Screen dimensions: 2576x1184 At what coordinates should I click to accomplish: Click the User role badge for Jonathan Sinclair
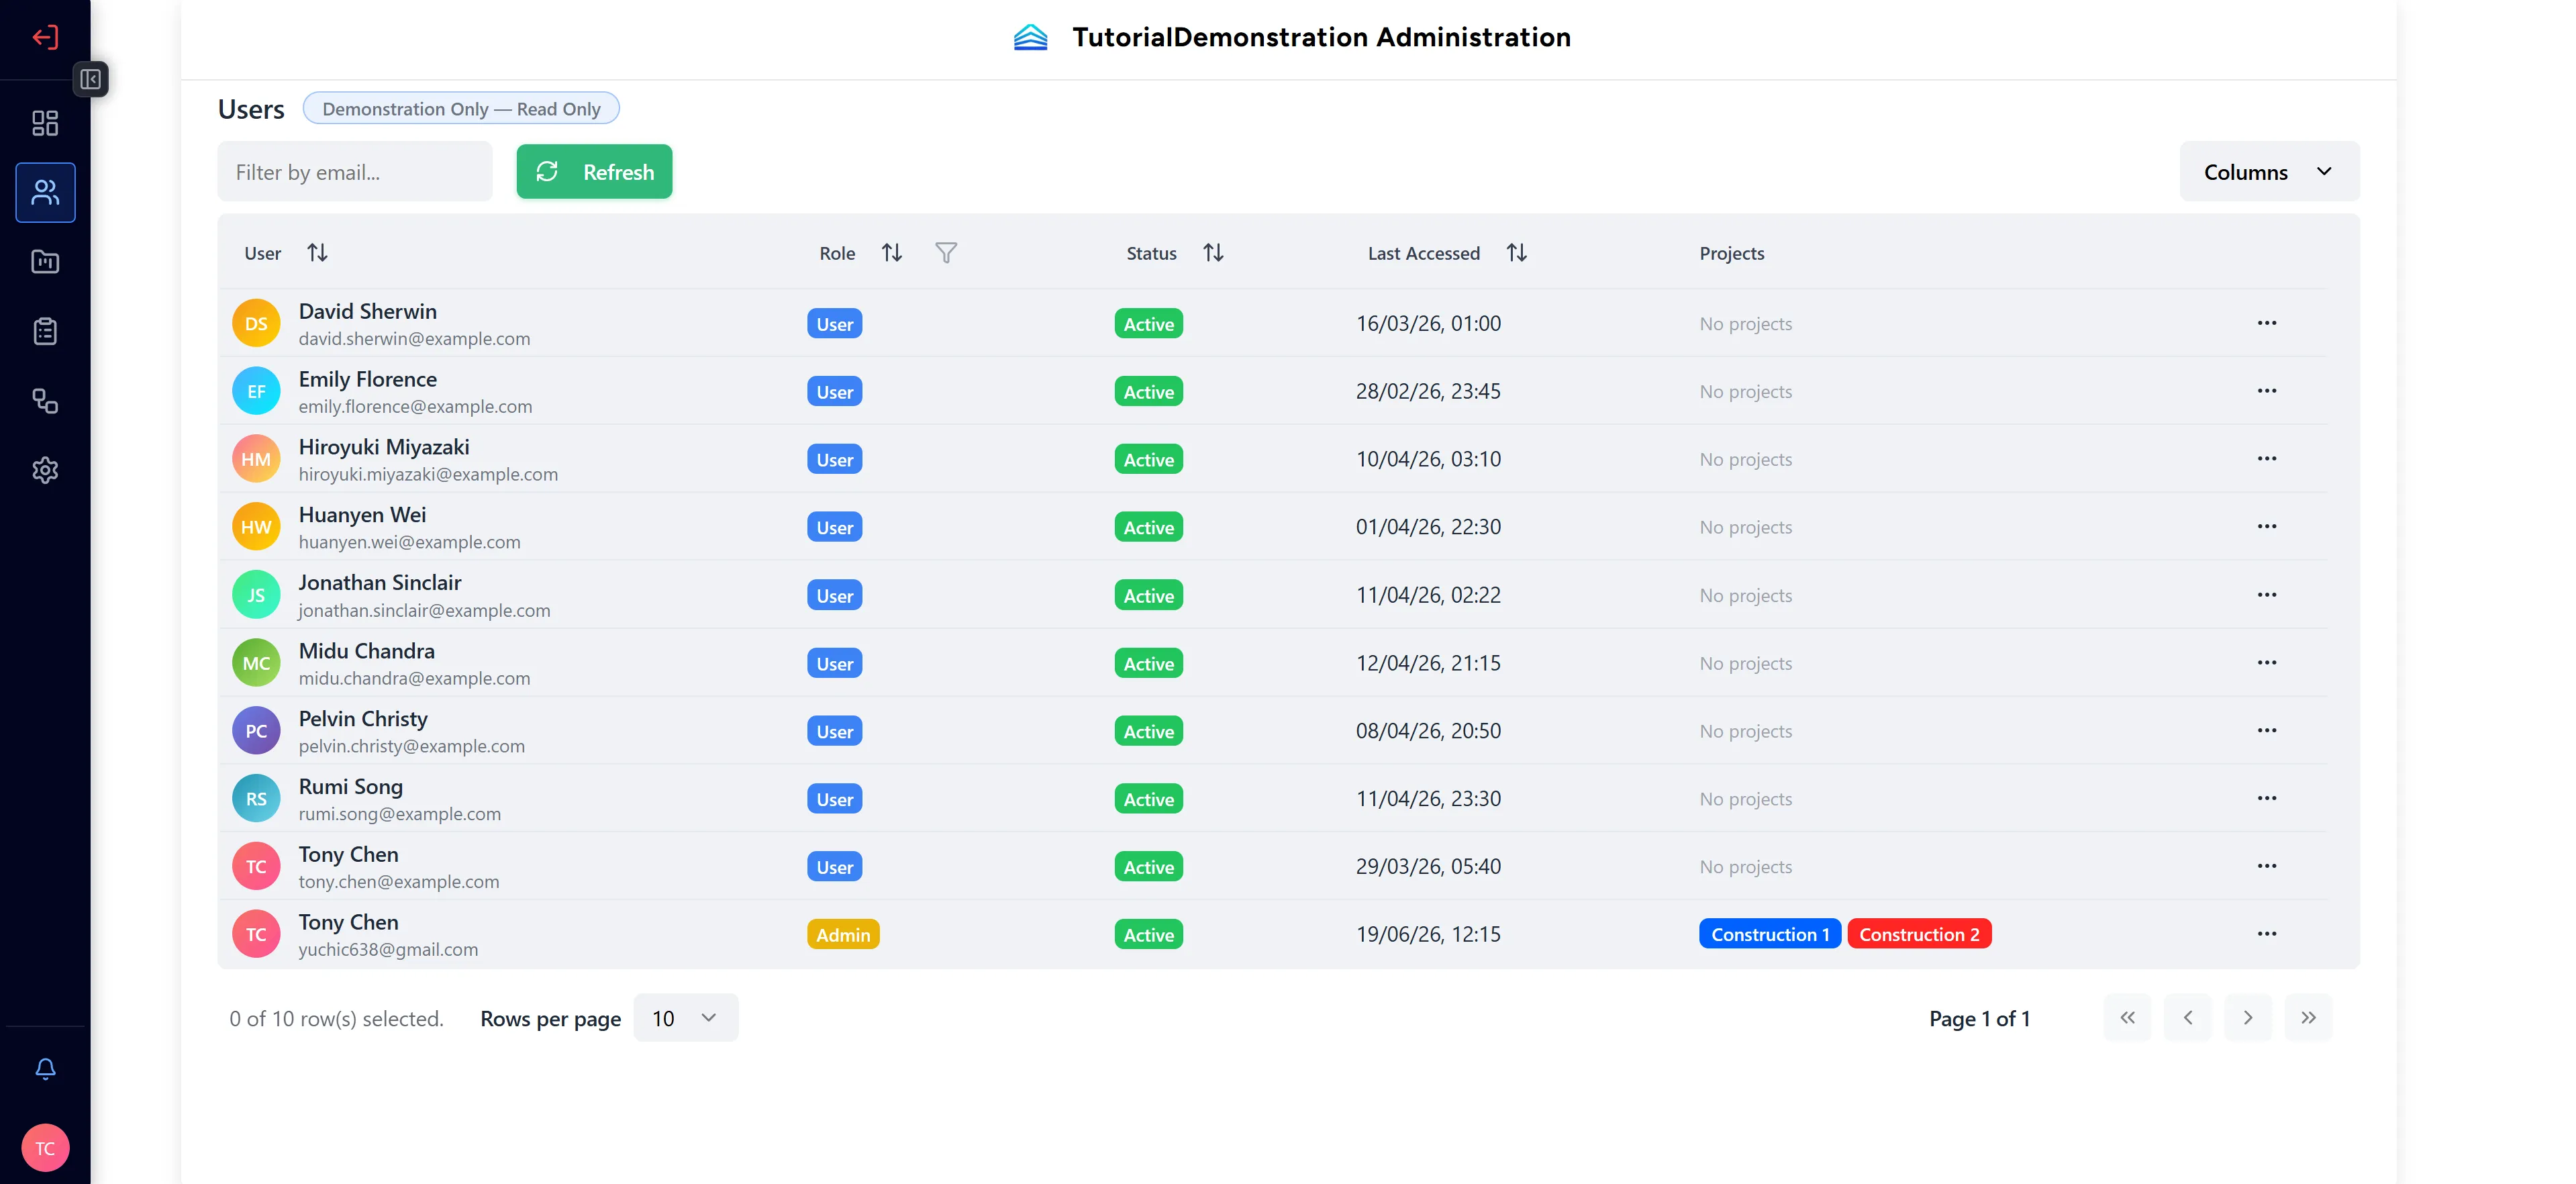(x=834, y=595)
